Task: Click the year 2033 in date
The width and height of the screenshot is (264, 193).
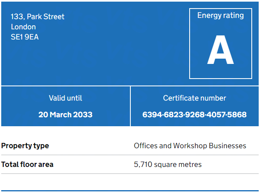Action: tap(83, 114)
